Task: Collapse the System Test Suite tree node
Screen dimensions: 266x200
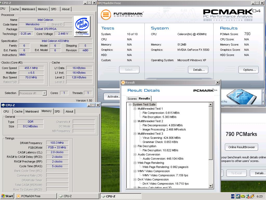Action: pos(130,104)
